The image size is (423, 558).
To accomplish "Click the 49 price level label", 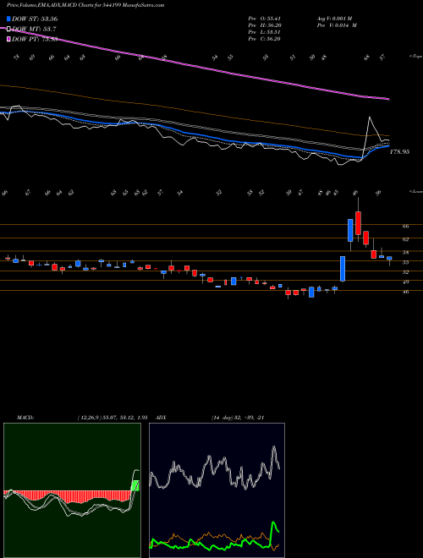I will click(405, 282).
